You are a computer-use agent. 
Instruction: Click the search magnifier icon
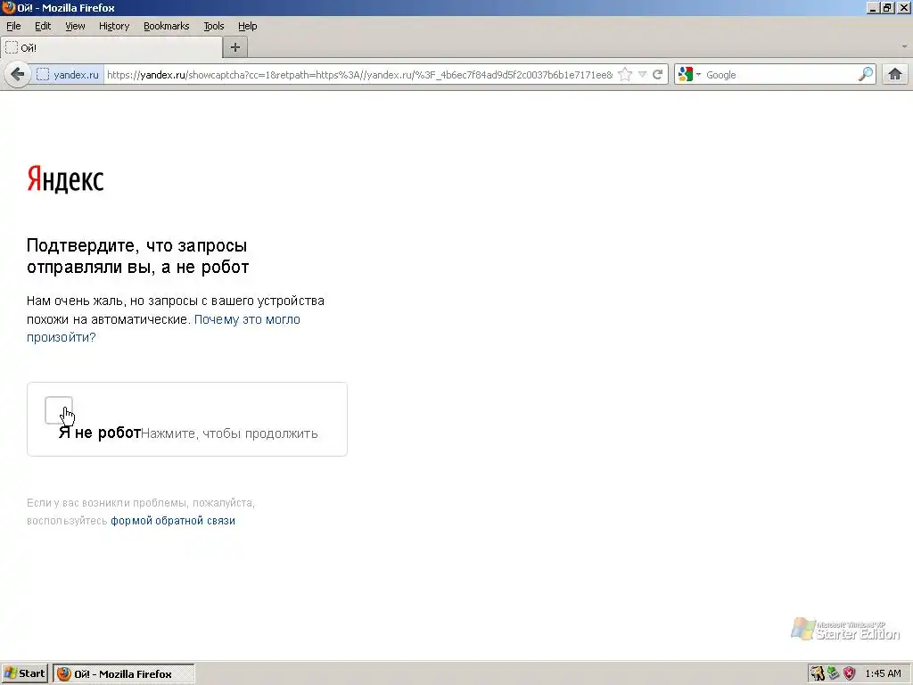tap(866, 75)
